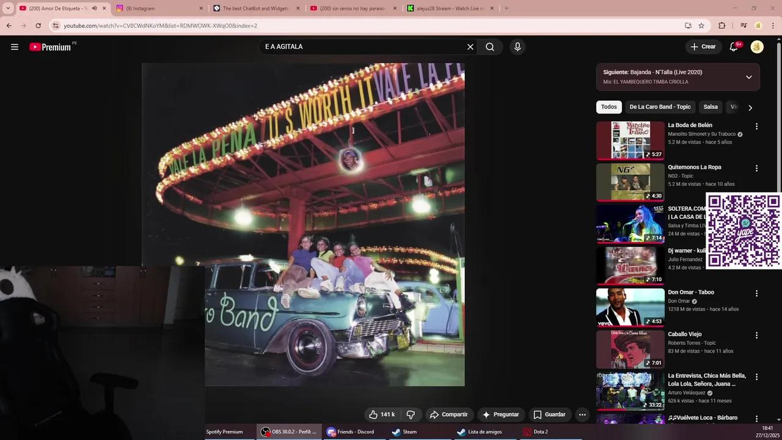Screen dimensions: 782x440
Task: Open the La Entrevista, Chica Más Bella title
Action: pos(707,380)
